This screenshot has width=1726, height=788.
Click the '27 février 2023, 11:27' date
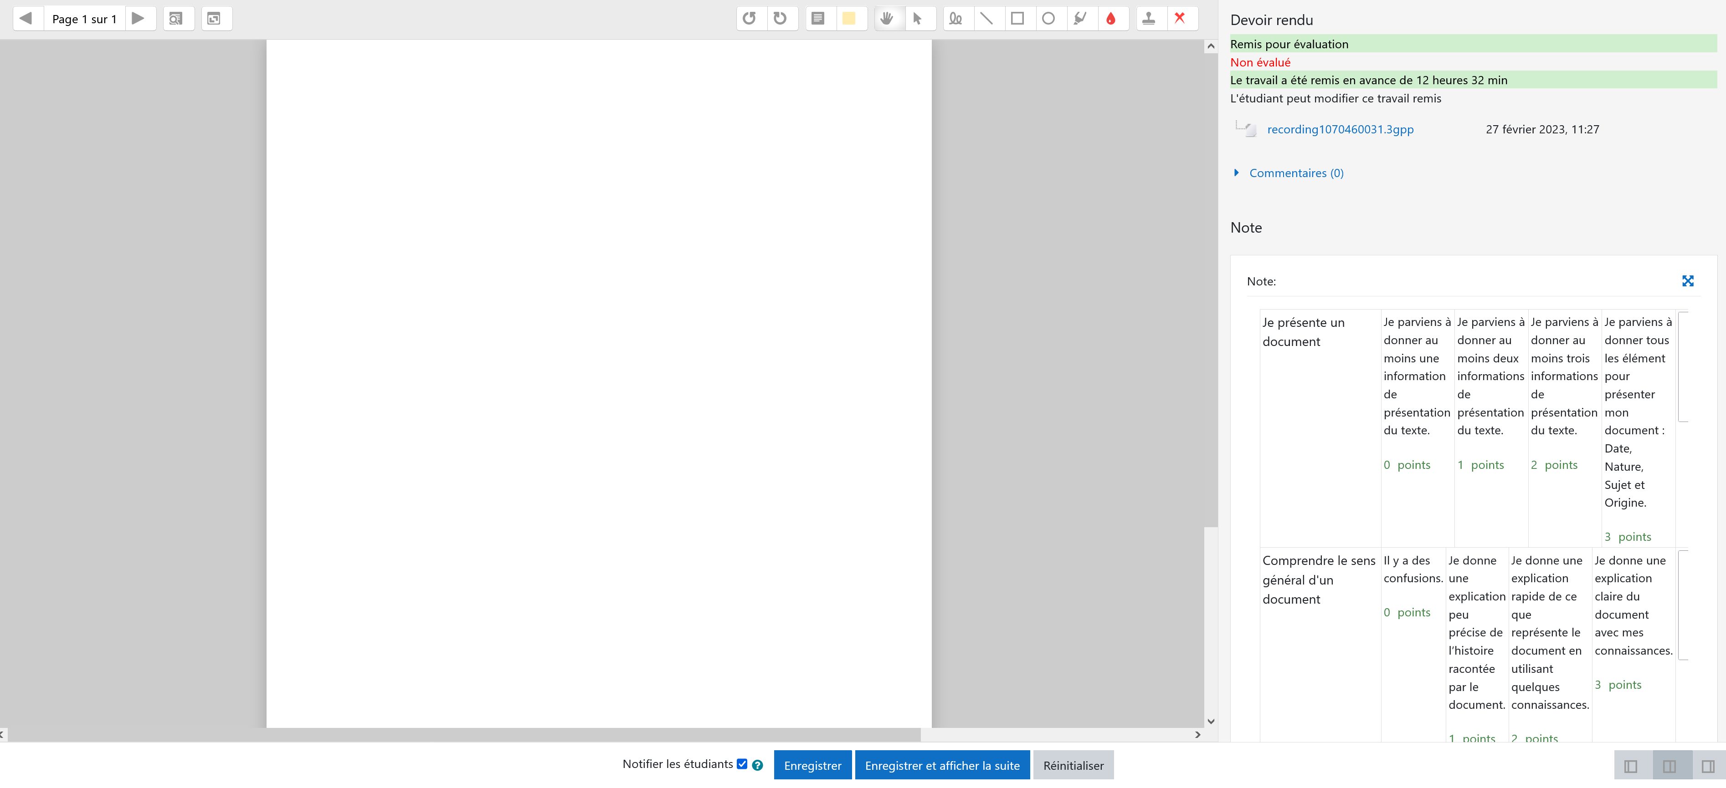1542,130
